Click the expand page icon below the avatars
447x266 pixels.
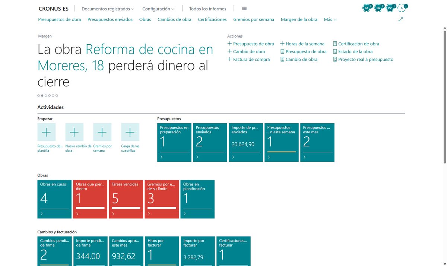point(401,19)
